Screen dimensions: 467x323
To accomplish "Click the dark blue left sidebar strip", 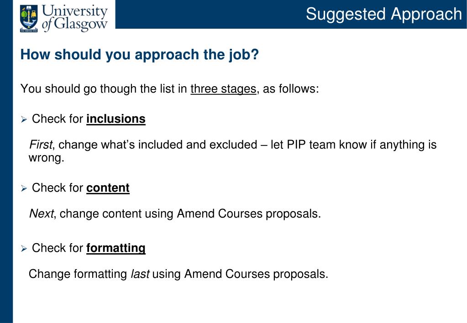I will pyautogui.click(x=6, y=161).
